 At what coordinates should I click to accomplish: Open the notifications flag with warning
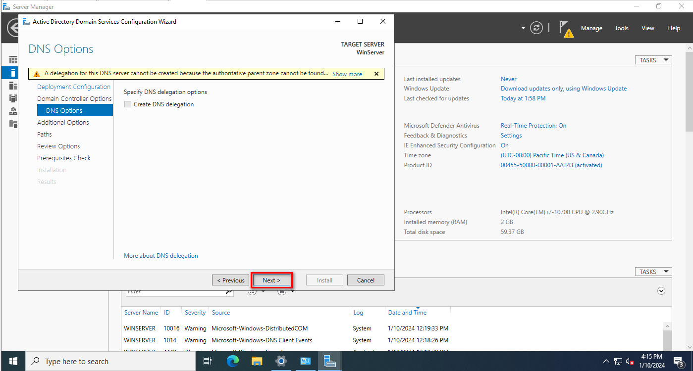tap(566, 29)
